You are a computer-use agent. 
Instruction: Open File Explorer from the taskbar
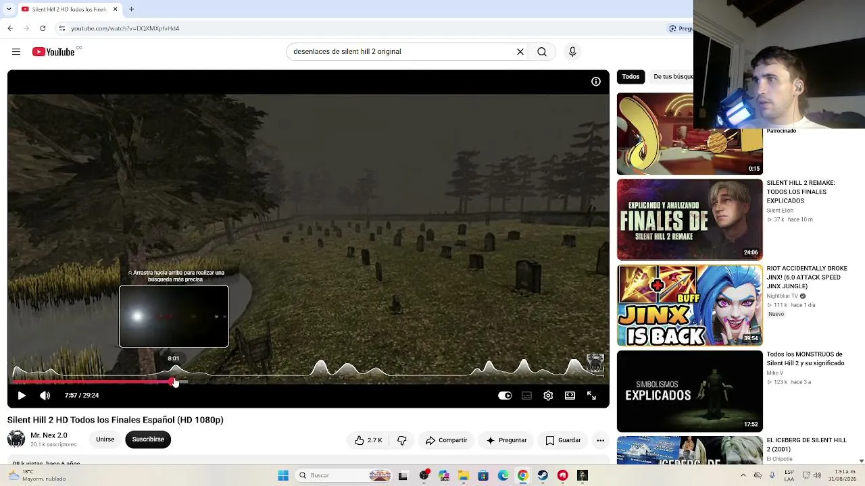pos(464,475)
